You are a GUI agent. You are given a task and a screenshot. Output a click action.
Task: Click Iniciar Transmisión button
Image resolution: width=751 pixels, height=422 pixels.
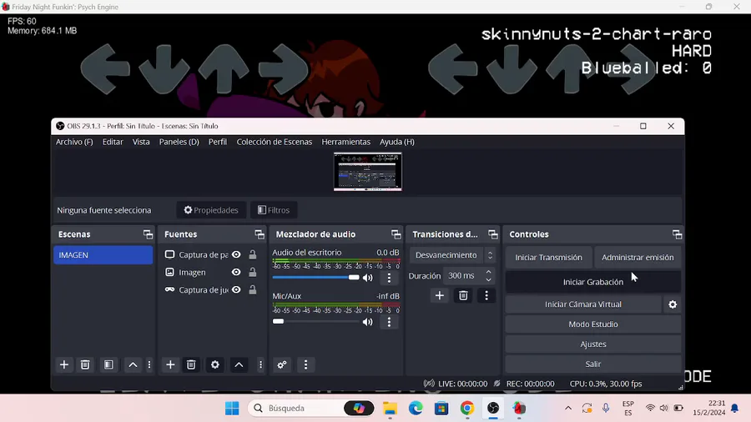tap(548, 258)
